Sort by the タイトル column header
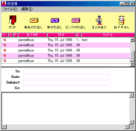The width and height of the screenshot is (136, 131). click(108, 35)
